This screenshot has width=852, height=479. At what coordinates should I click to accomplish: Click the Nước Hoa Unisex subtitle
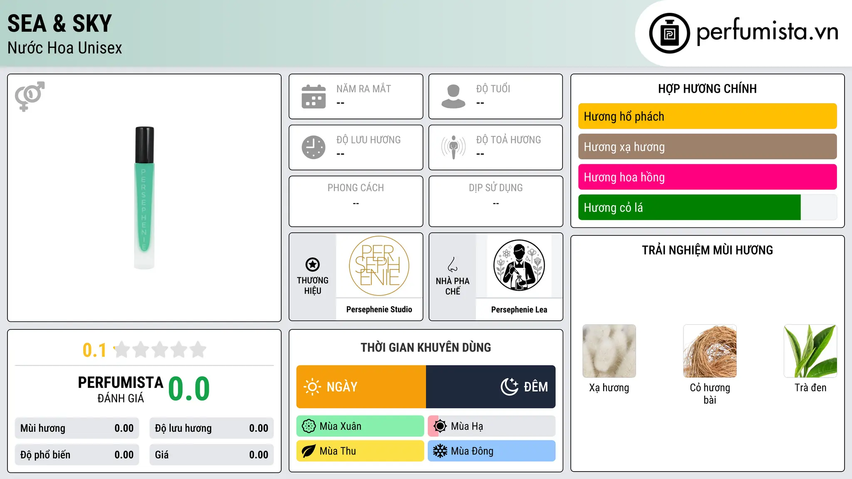tap(65, 48)
